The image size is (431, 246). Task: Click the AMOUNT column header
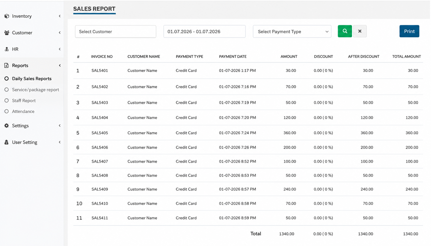click(289, 57)
